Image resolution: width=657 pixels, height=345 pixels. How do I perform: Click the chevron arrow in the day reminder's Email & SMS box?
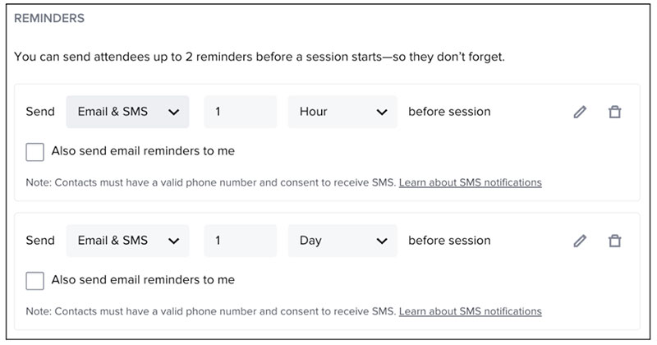pyautogui.click(x=173, y=241)
